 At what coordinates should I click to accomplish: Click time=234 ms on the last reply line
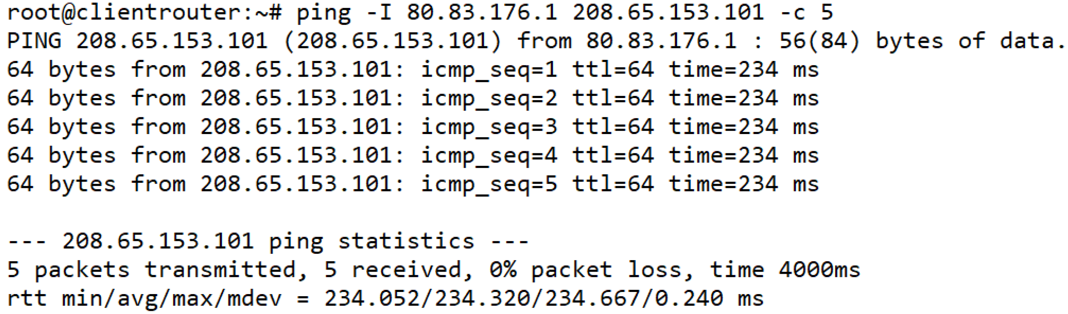pyautogui.click(x=743, y=184)
